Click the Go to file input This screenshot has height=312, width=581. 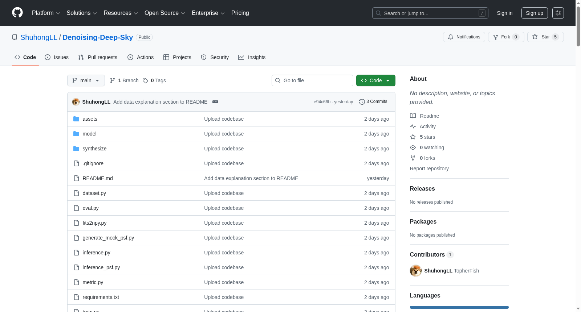click(x=312, y=80)
